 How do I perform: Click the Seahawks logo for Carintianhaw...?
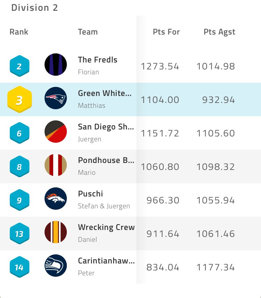click(x=56, y=266)
